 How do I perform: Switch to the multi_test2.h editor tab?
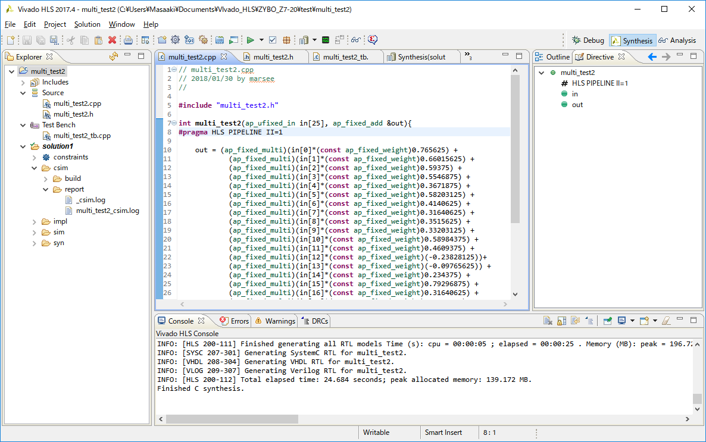[273, 57]
